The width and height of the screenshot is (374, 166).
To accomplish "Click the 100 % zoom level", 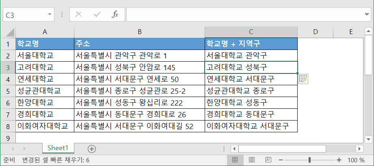I will click(356, 160).
